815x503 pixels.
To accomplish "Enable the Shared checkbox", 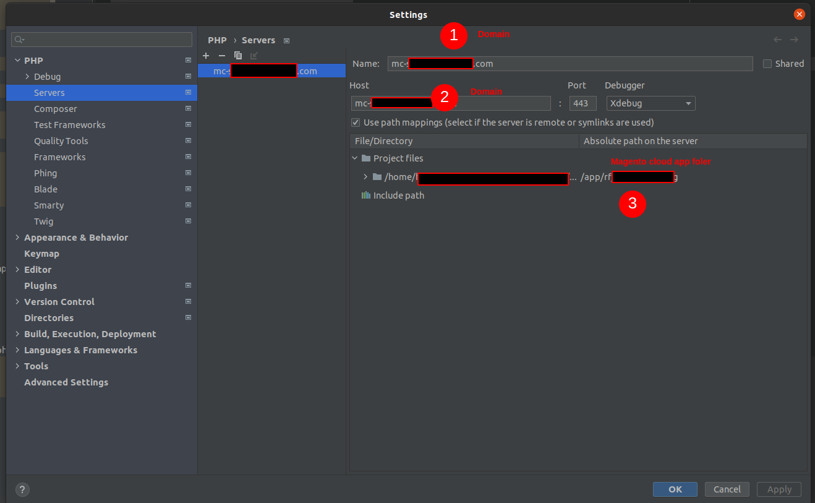I will [x=767, y=63].
